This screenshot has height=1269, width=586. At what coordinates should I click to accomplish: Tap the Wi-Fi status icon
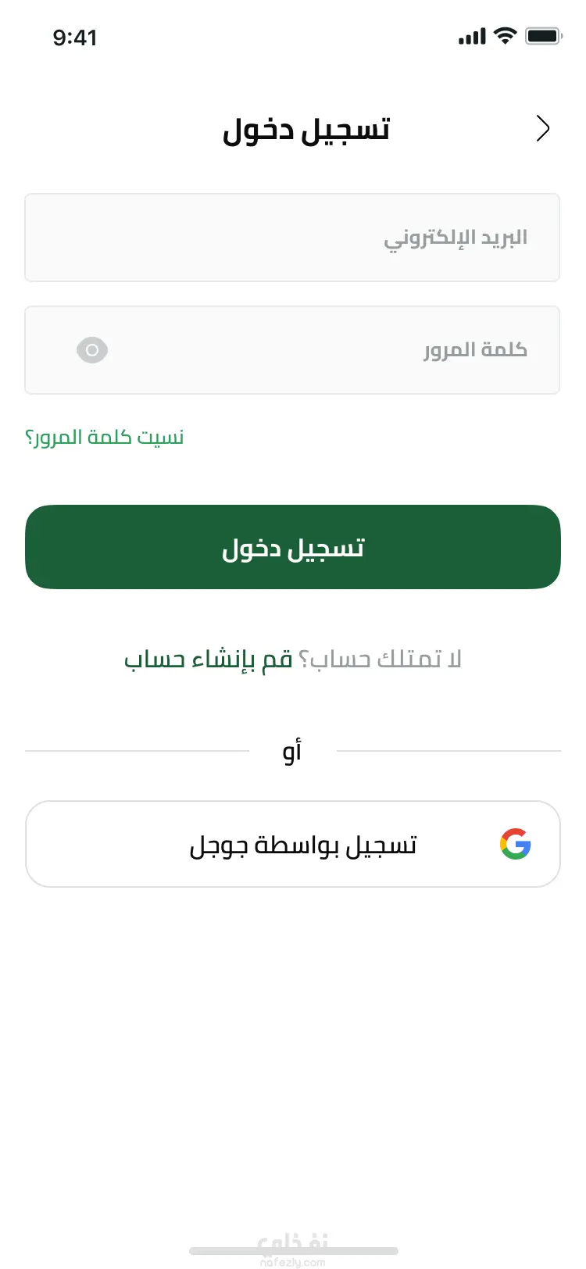point(506,36)
